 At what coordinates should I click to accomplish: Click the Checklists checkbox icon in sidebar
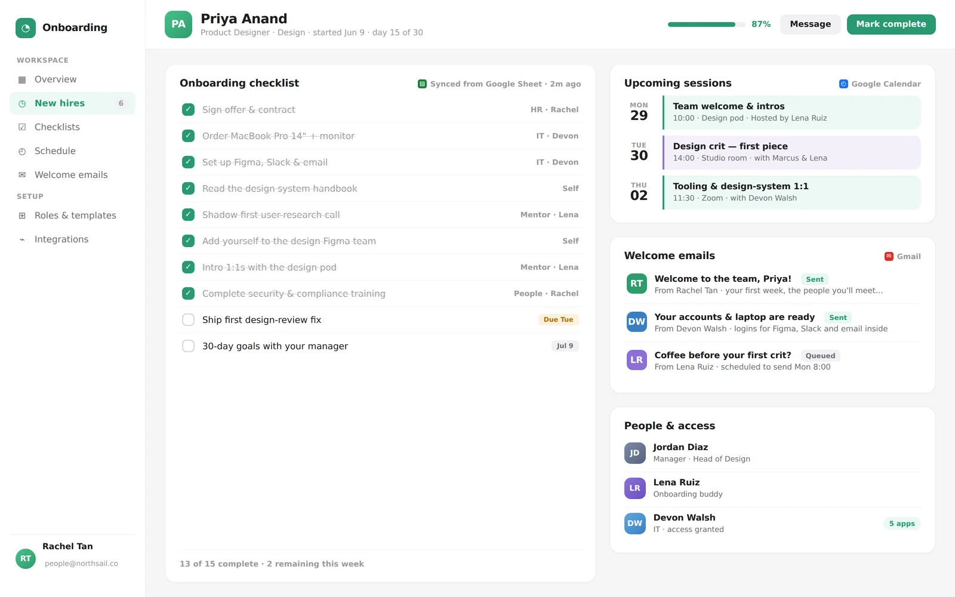point(22,127)
